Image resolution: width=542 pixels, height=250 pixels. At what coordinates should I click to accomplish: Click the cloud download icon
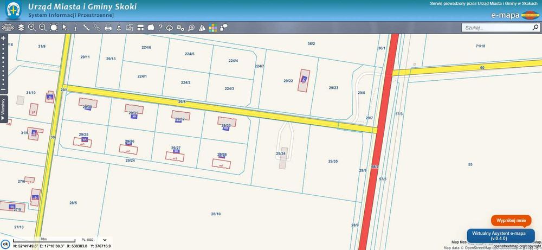coord(169,28)
